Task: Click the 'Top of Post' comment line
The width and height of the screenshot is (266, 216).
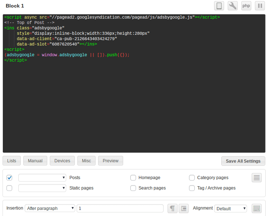Action: click(29, 23)
